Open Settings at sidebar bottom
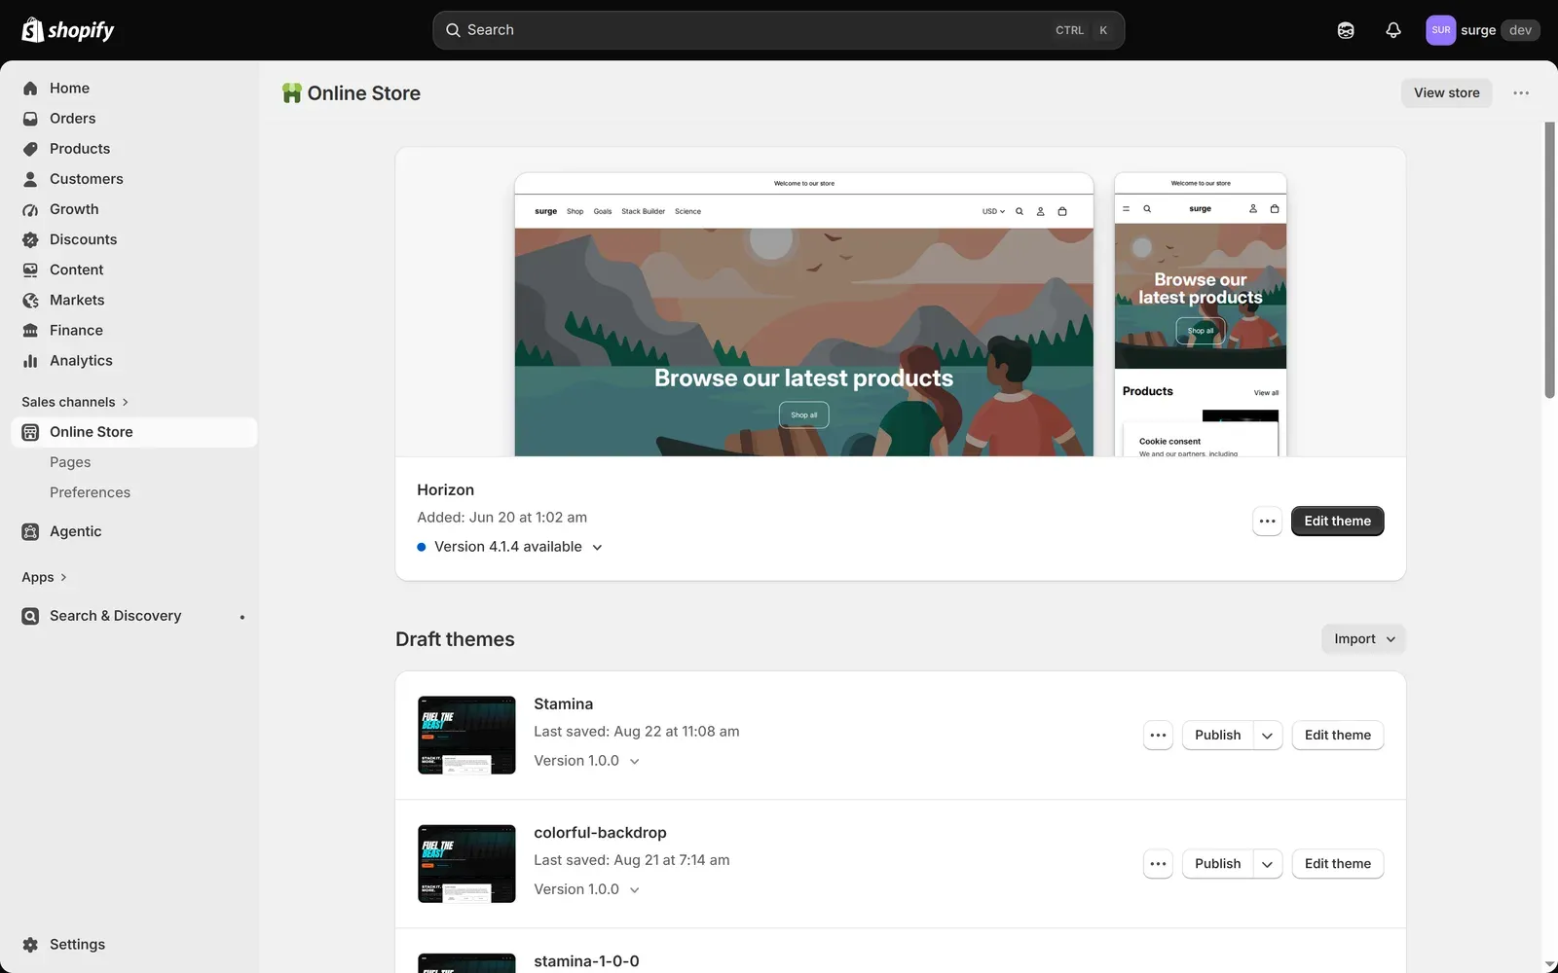Viewport: 1558px width, 973px height. coord(134,945)
